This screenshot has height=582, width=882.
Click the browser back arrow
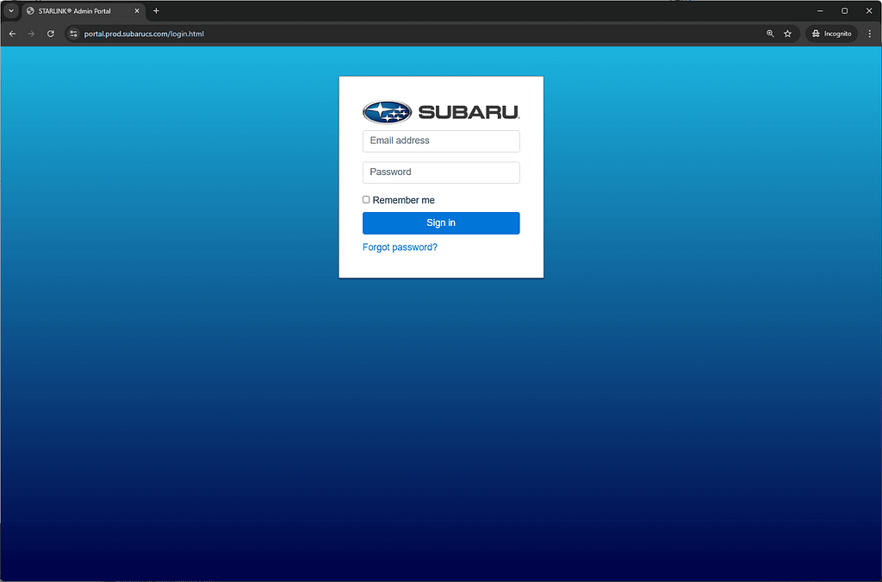(x=12, y=34)
